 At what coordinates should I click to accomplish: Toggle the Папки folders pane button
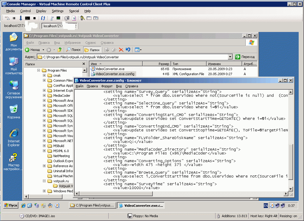pyautogui.click(x=92, y=50)
